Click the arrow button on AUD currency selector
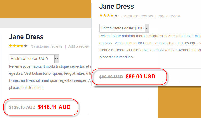The height and width of the screenshot is (118, 201). [x=56, y=59]
